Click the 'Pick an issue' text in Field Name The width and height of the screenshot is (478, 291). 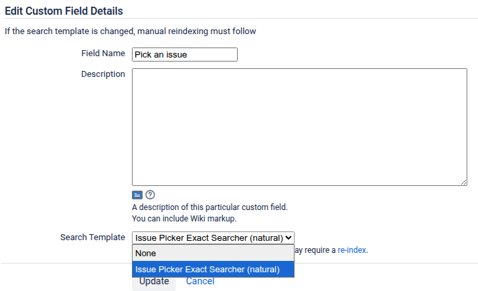pyautogui.click(x=161, y=55)
